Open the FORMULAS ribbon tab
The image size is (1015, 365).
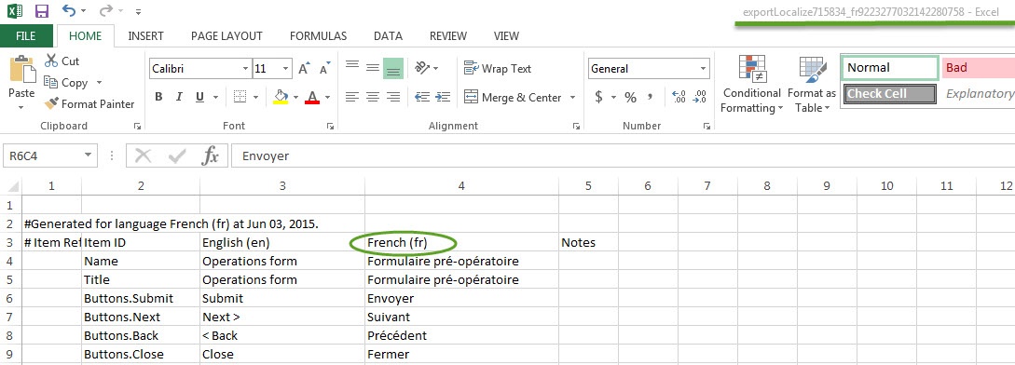tap(318, 36)
